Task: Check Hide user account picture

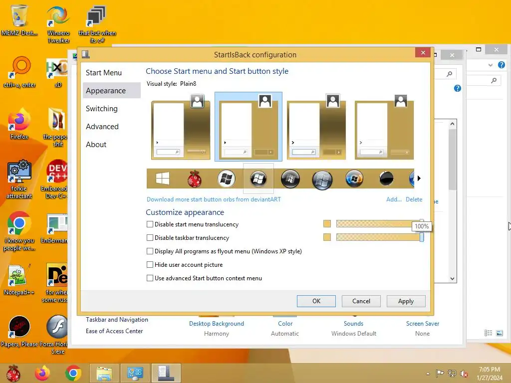Action: point(150,264)
